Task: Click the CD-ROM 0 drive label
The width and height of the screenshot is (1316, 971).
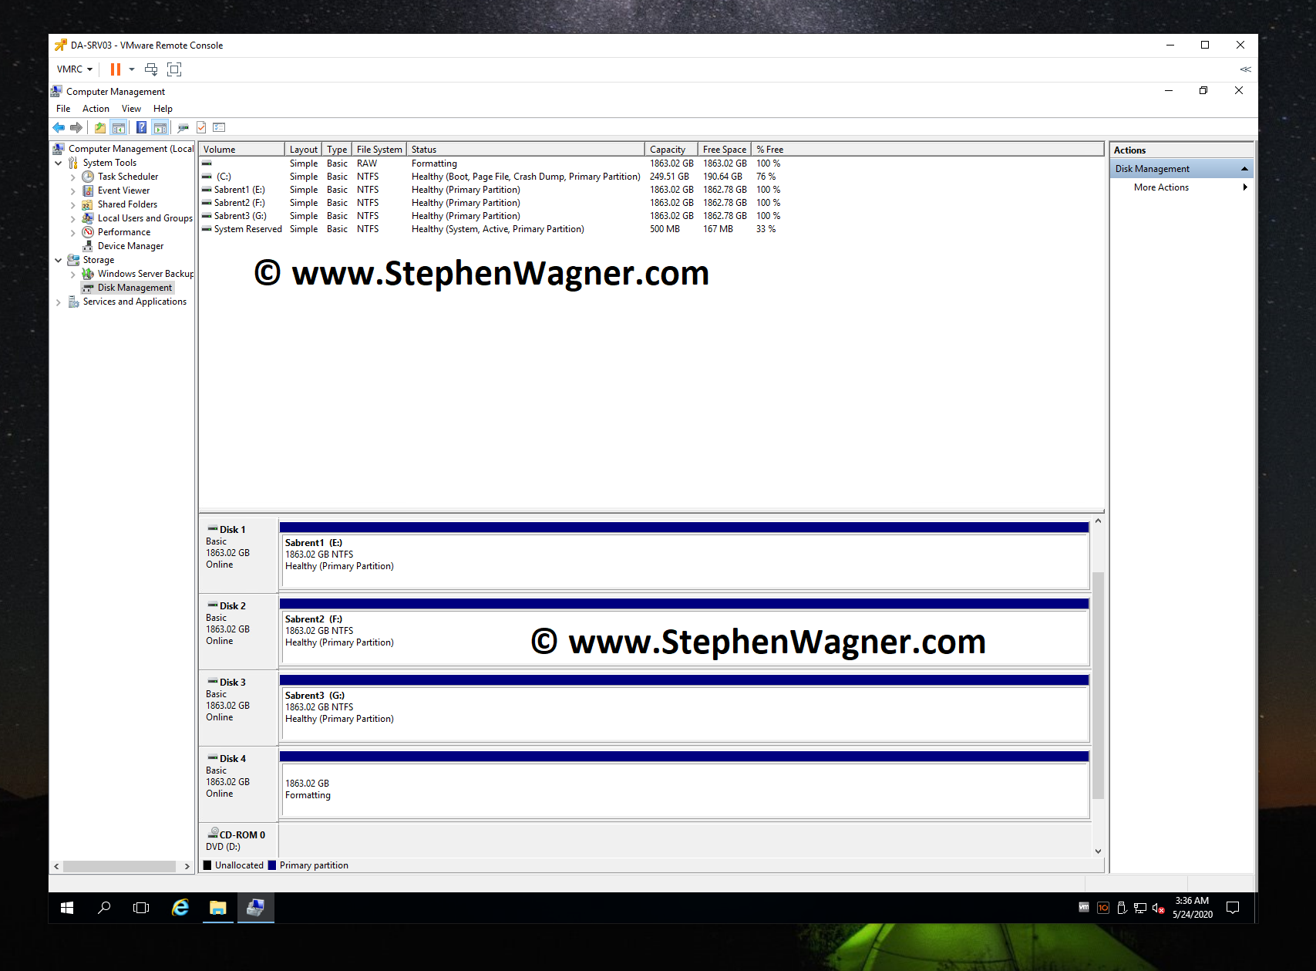Action: click(x=238, y=840)
